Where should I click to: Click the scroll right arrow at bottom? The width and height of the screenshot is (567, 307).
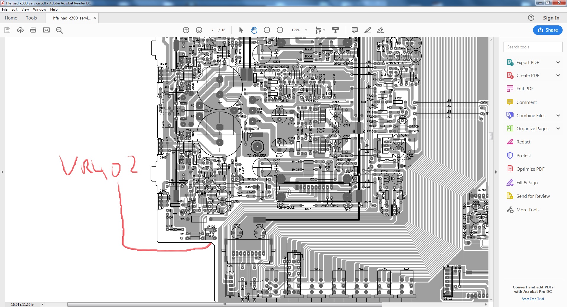click(x=486, y=304)
